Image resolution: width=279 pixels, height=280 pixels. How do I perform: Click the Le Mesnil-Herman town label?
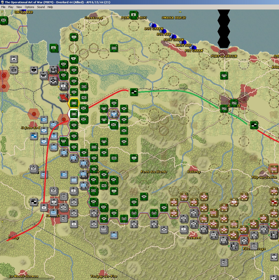[x=24, y=276]
